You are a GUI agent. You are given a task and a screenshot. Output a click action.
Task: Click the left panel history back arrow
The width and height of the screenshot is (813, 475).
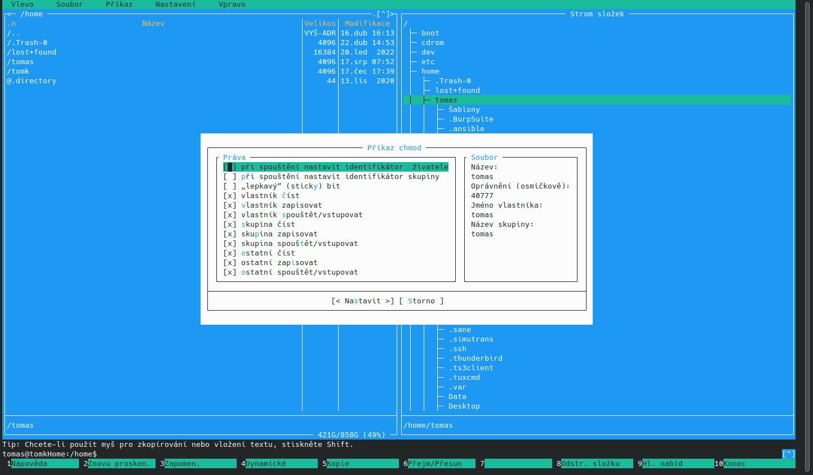coord(11,14)
